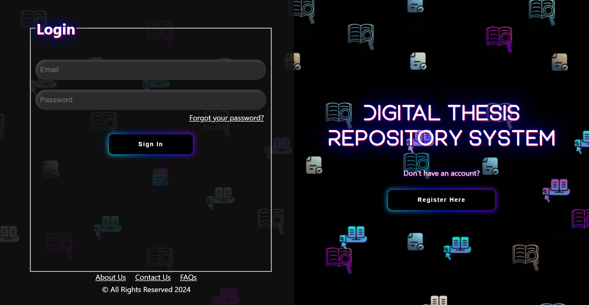Click the Register Here button

(x=441, y=200)
